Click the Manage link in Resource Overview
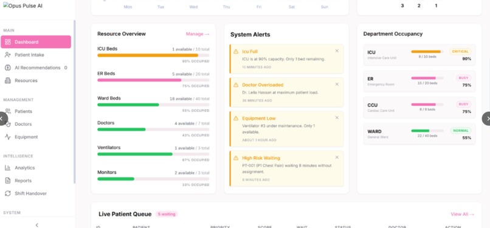Screen dimensions: 490x228 click(x=198, y=33)
